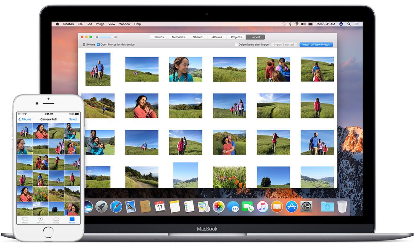415x244 pixels.
Task: Select the Import tab
Action: [x=256, y=37]
